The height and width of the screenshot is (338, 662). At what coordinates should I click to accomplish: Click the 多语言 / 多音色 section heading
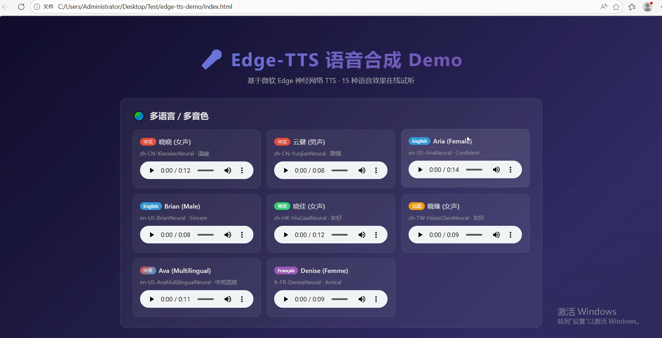(179, 116)
